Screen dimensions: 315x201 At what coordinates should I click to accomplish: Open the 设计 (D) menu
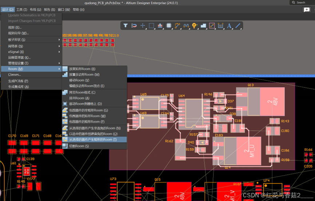click(8, 9)
